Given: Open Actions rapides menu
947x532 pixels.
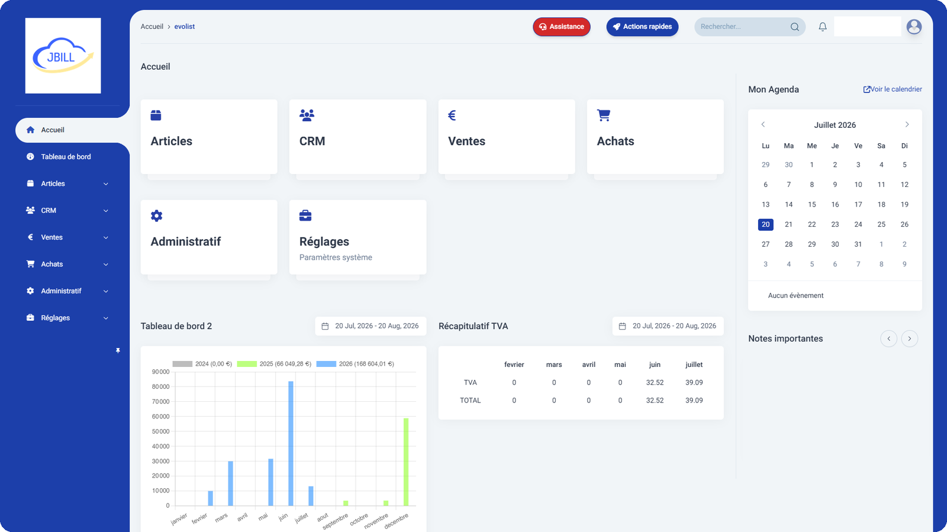Looking at the screenshot, I should tap(642, 27).
